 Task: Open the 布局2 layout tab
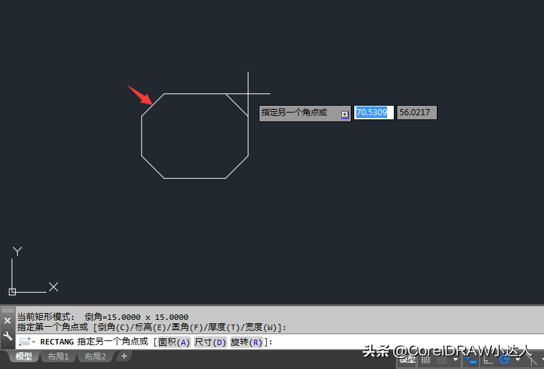pyautogui.click(x=95, y=357)
